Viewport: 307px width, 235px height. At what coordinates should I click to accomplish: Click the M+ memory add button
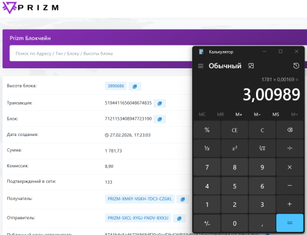point(239,114)
